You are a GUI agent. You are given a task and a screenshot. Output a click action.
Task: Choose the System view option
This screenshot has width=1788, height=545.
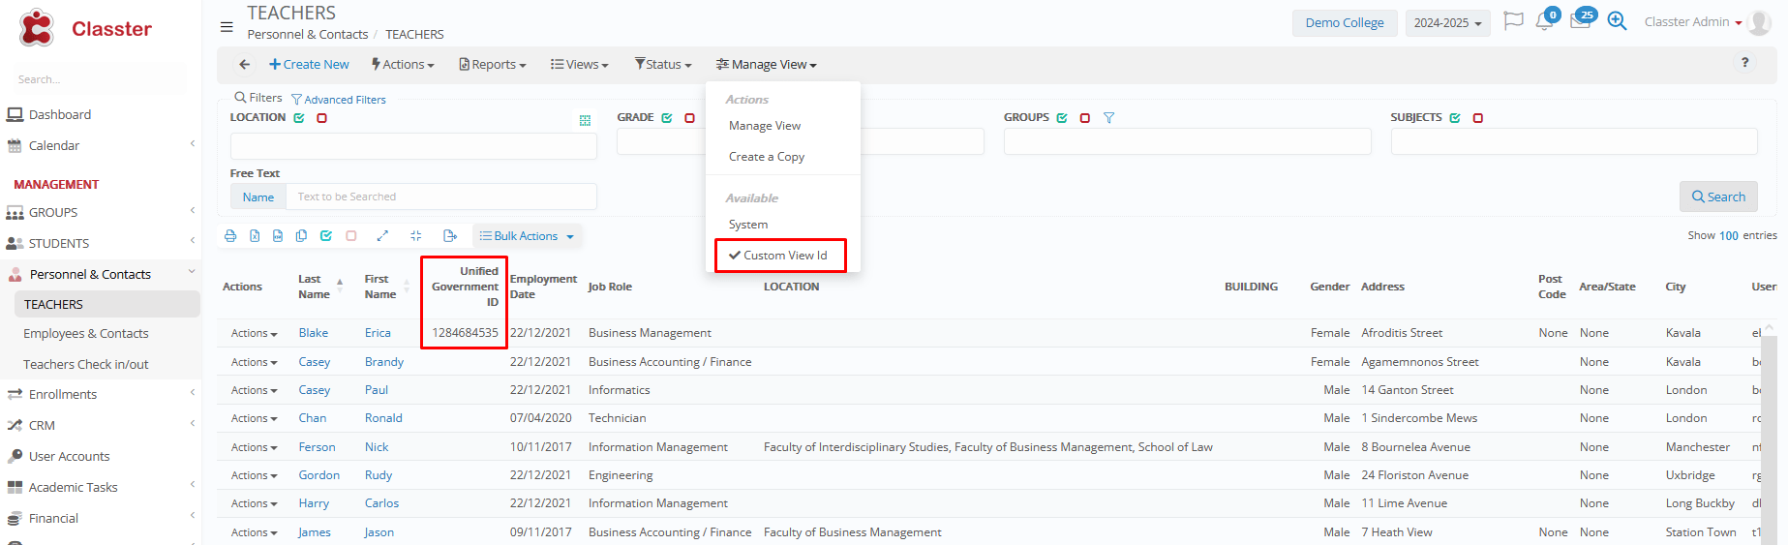pos(748,225)
